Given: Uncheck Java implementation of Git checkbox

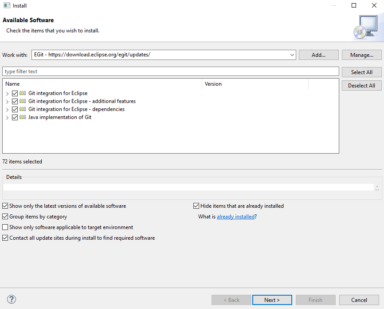Looking at the screenshot, I should coord(15,118).
